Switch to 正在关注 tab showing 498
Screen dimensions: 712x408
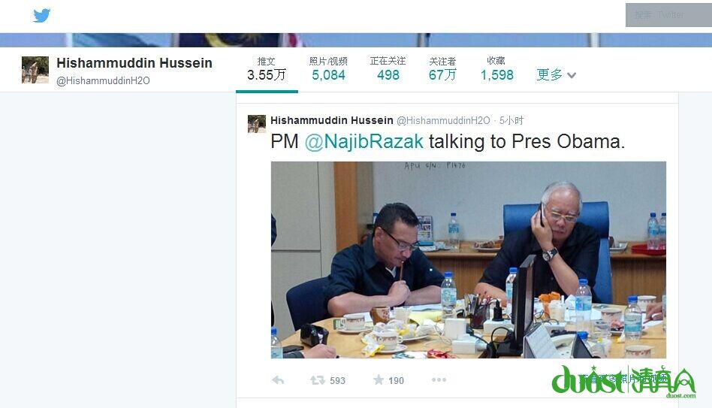[388, 69]
